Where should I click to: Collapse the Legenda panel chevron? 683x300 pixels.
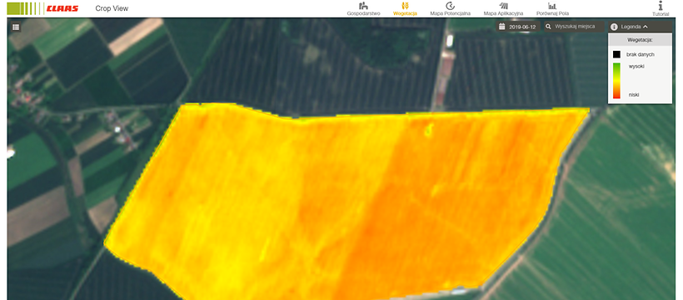(x=646, y=27)
